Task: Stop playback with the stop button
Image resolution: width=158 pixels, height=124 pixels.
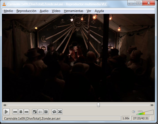Action: [x=21, y=112]
